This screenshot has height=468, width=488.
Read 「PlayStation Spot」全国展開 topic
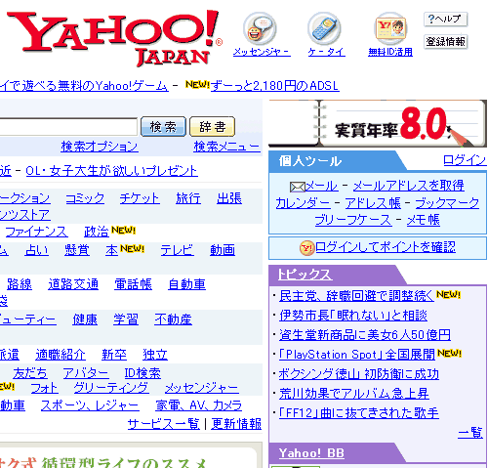[x=357, y=355]
